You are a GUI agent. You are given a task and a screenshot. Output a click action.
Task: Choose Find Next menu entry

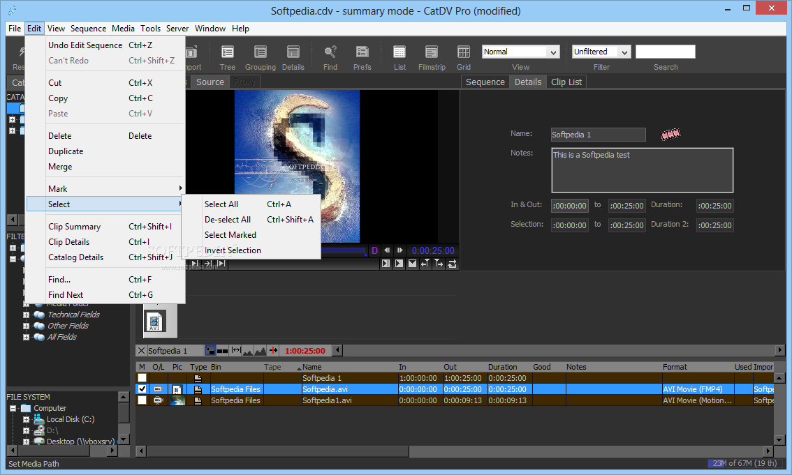tap(105, 295)
